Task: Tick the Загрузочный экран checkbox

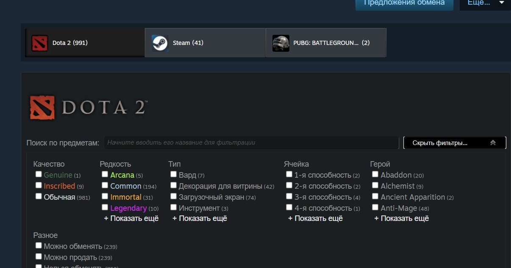Action: 173,196
